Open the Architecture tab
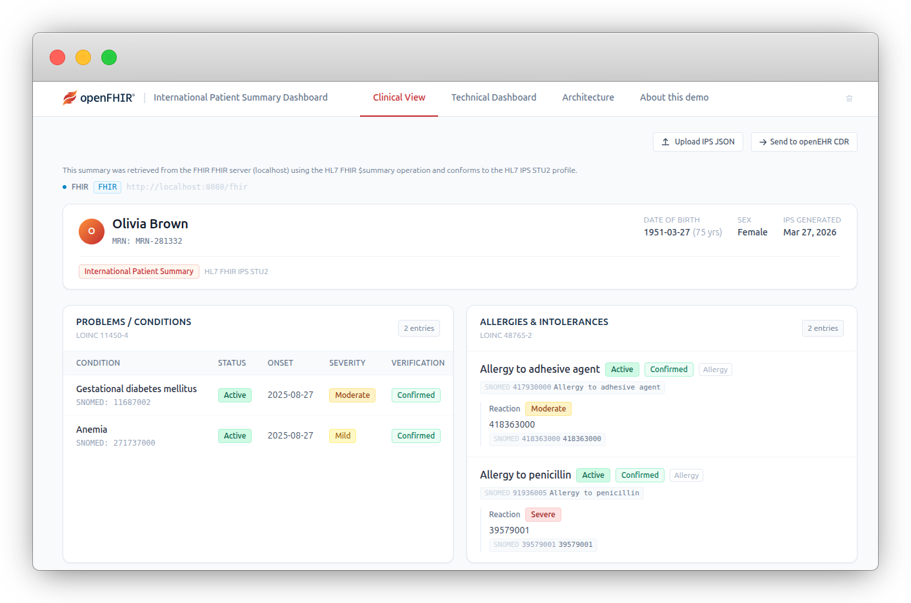This screenshot has height=603, width=911. (x=588, y=97)
